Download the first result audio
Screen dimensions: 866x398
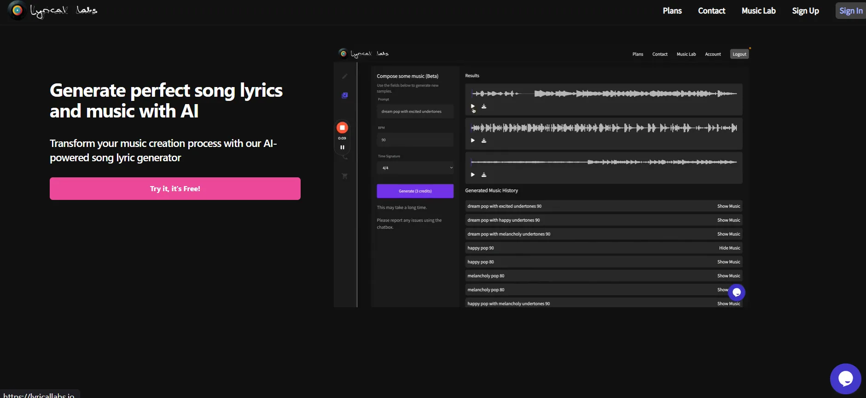[484, 106]
